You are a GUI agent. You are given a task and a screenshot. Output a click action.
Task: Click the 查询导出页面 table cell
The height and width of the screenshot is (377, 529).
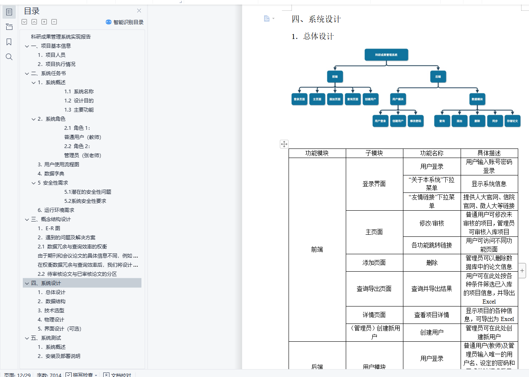point(374,289)
